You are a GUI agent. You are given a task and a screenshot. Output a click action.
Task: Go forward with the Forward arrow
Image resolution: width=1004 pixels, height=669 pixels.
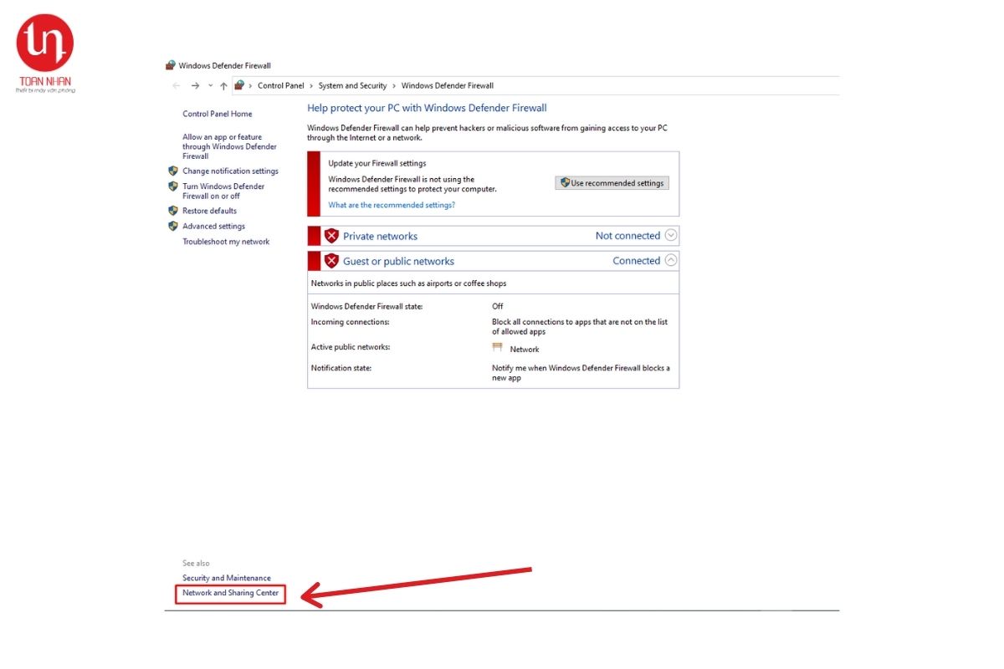[195, 85]
